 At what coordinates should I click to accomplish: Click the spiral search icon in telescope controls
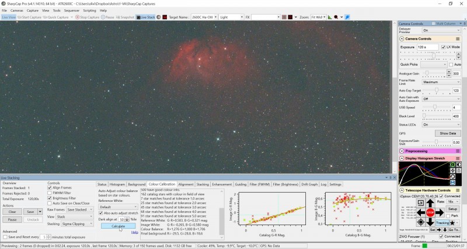tap(420, 203)
